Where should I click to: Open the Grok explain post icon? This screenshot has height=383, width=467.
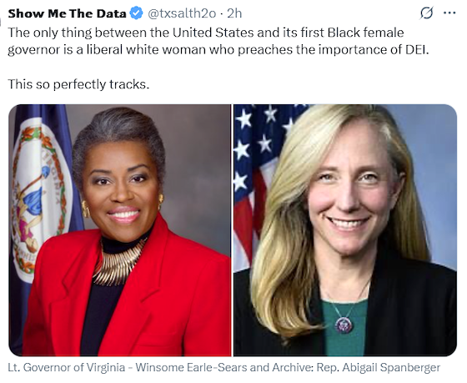426,13
